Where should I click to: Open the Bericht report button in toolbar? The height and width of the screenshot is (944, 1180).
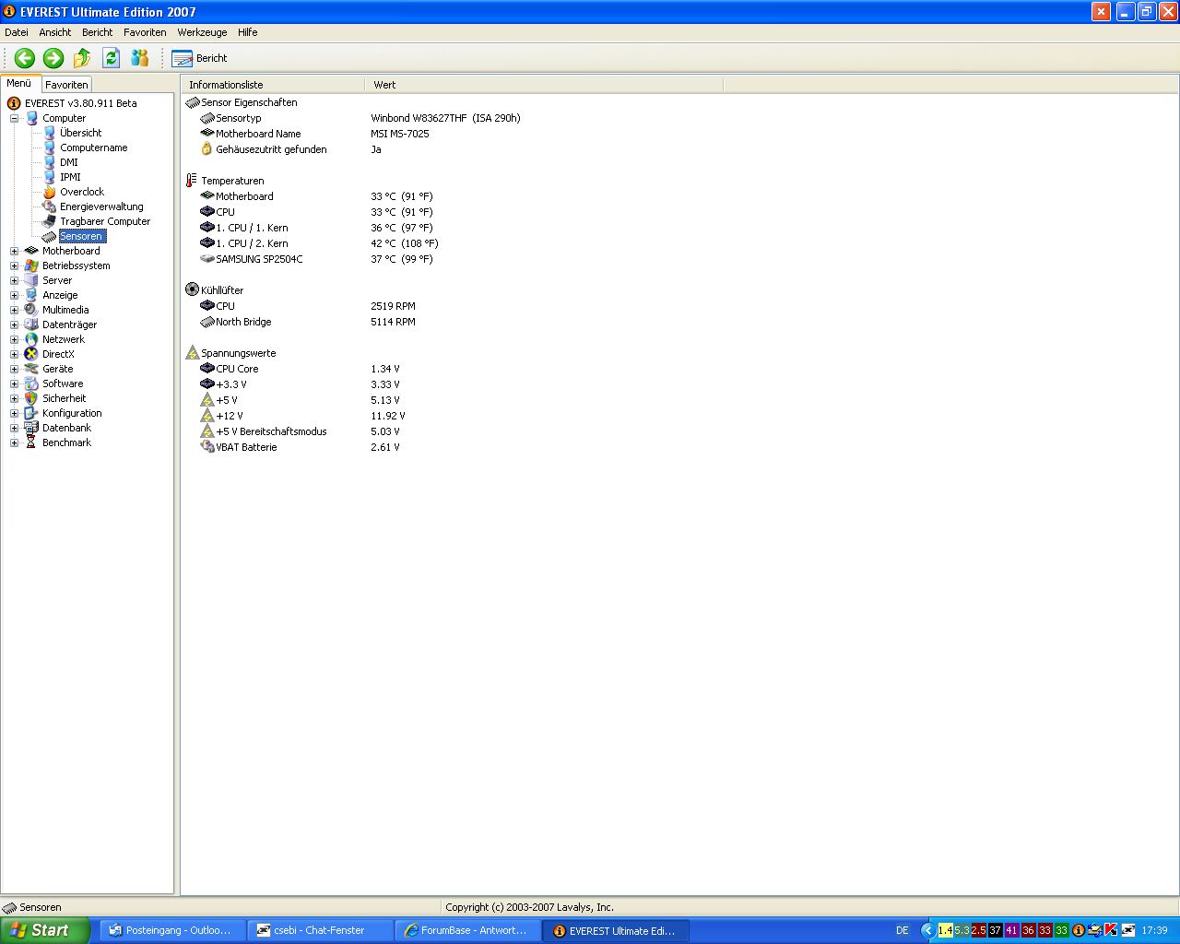click(x=200, y=58)
